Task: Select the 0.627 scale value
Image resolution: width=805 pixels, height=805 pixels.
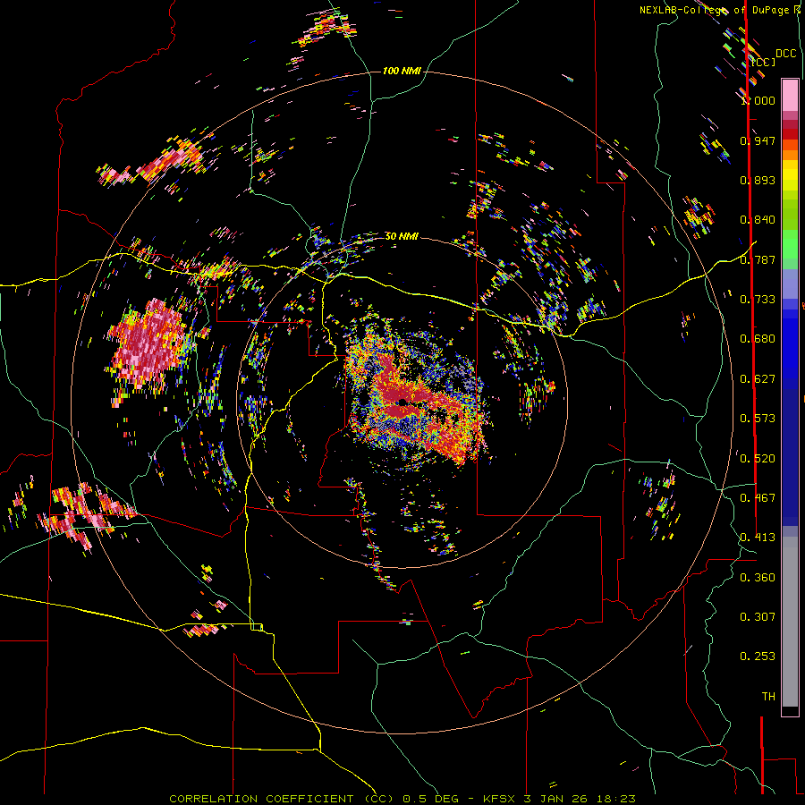Action: coord(758,379)
